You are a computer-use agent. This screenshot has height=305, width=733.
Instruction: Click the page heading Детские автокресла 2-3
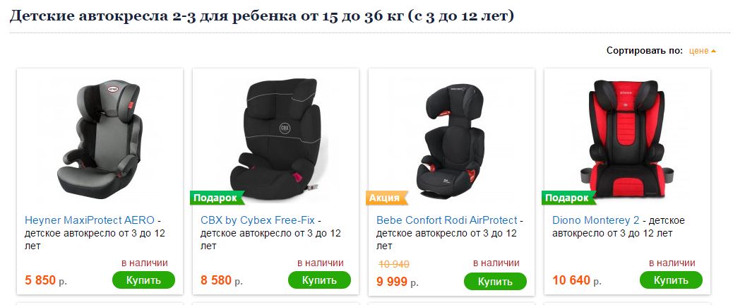(x=262, y=16)
